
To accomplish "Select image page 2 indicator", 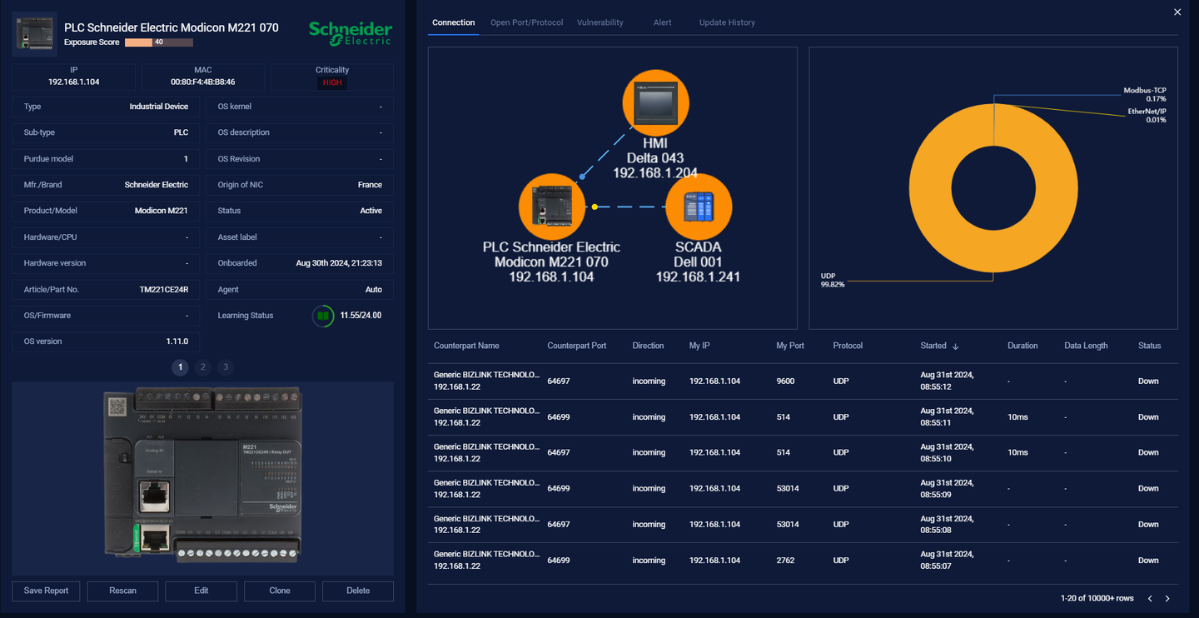I will pos(203,367).
